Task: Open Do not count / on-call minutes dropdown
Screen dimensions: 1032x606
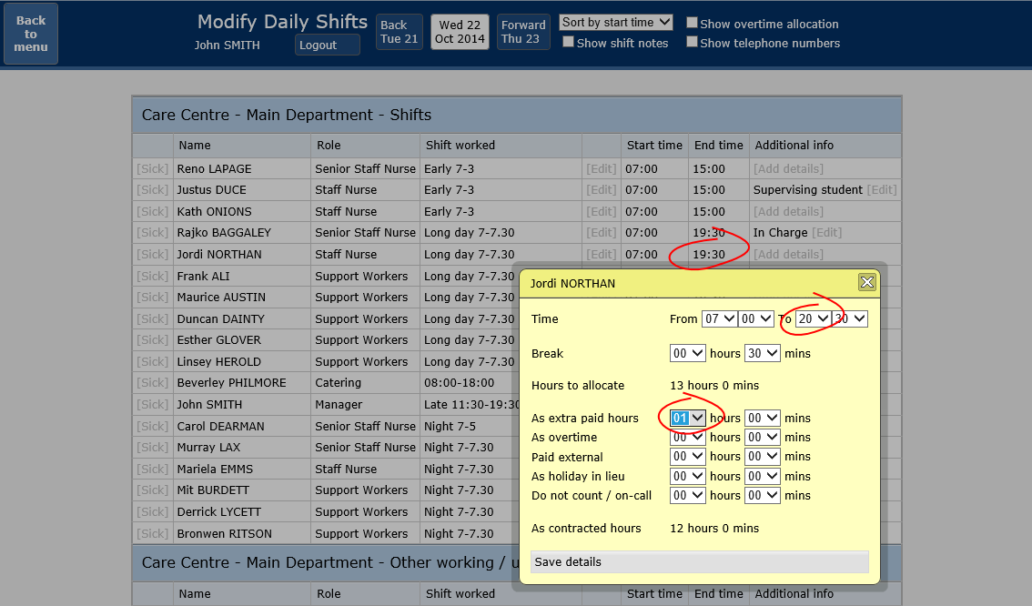Action: pyautogui.click(x=762, y=496)
